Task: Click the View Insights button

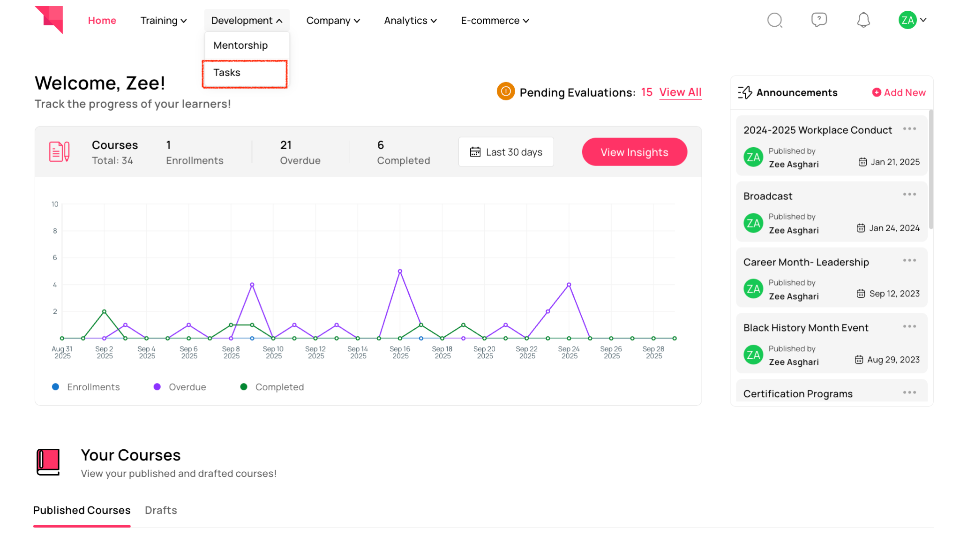Action: pos(634,152)
